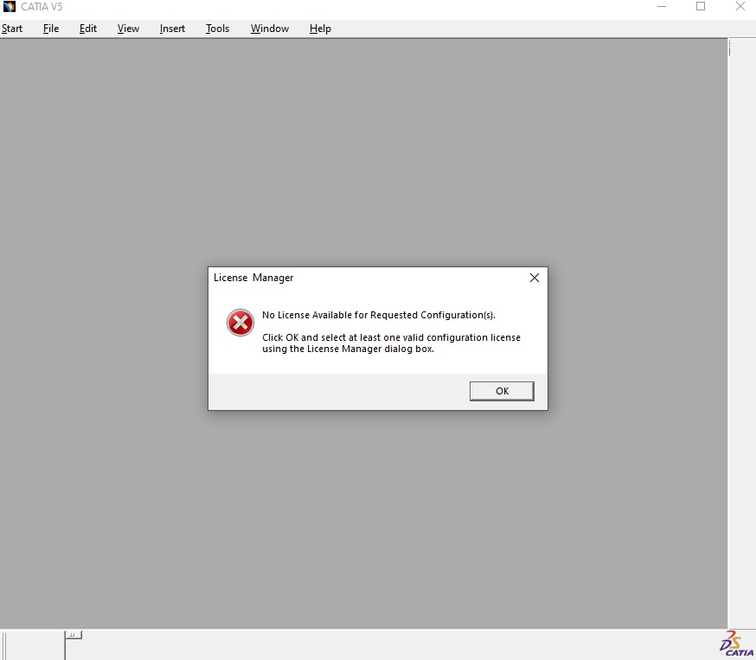Close the CATIA V5 main window
Image resolution: width=756 pixels, height=660 pixels.
[x=740, y=7]
